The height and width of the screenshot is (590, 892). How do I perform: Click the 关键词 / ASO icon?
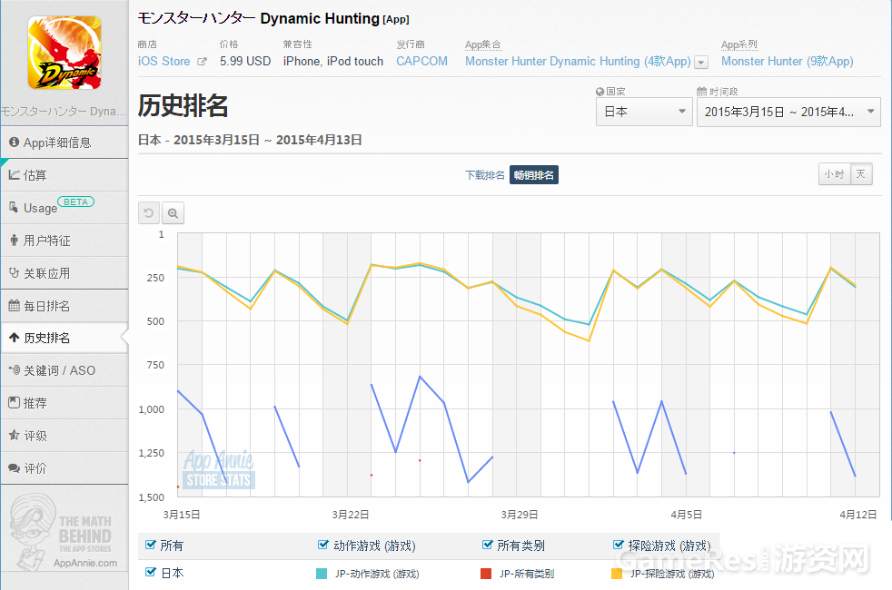(x=14, y=370)
